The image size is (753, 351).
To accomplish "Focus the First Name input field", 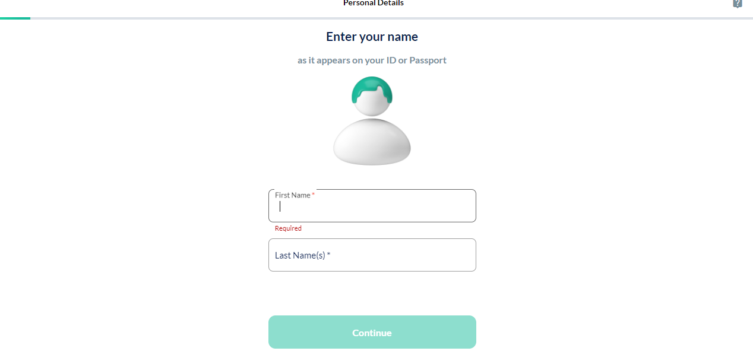I will coord(372,206).
